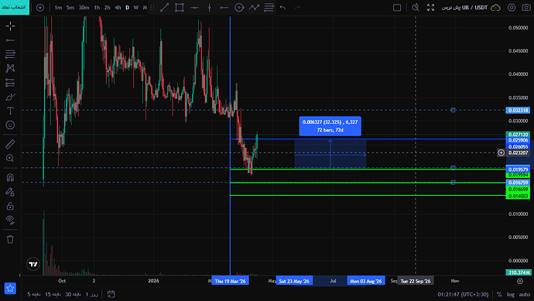Open the pattern drawing tools
The image size is (534, 301).
[10, 68]
